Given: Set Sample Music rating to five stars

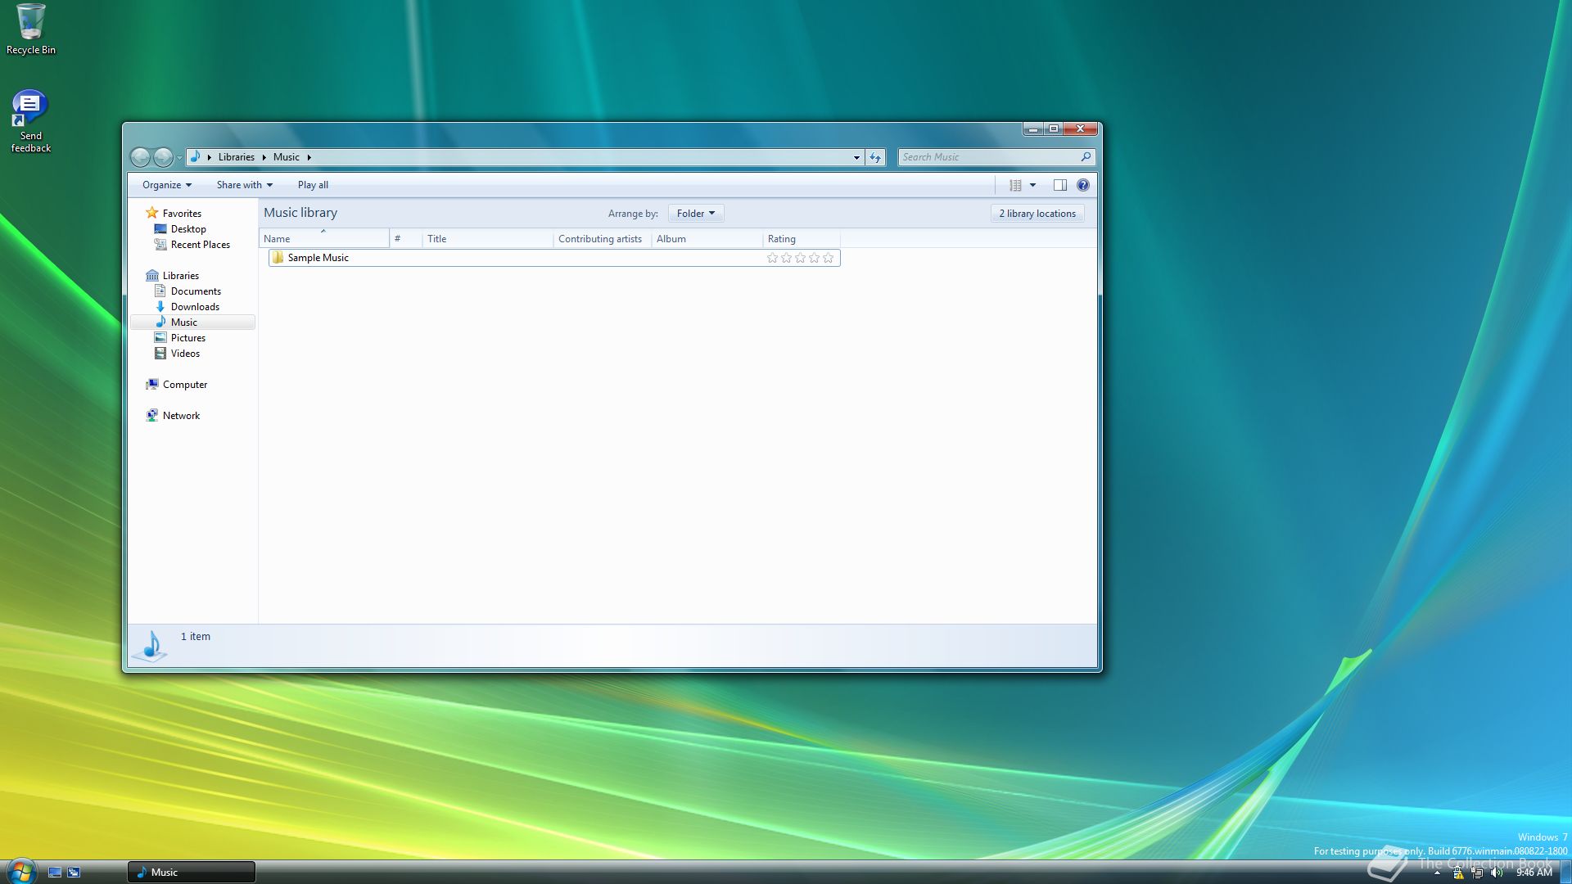Looking at the screenshot, I should pyautogui.click(x=828, y=258).
